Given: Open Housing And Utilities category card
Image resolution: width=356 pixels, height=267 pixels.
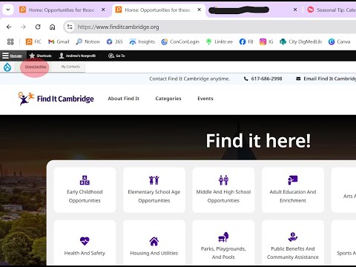Looking at the screenshot, I should [154, 243].
